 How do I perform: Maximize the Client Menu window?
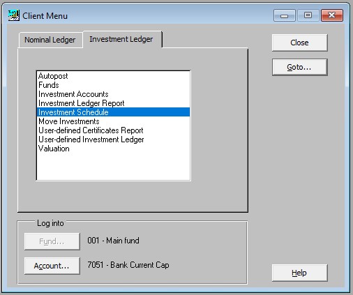pyautogui.click(x=308, y=15)
